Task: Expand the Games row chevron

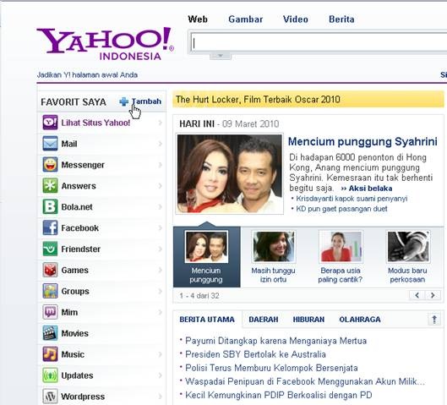Action: [x=161, y=270]
